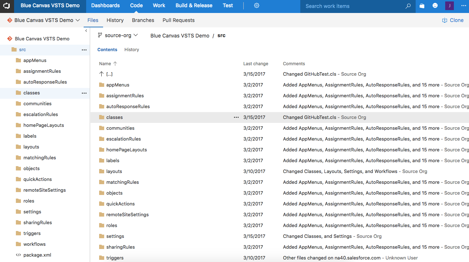This screenshot has width=469, height=262.
Task: Collapse the file tree pane arrow
Action: (x=86, y=31)
